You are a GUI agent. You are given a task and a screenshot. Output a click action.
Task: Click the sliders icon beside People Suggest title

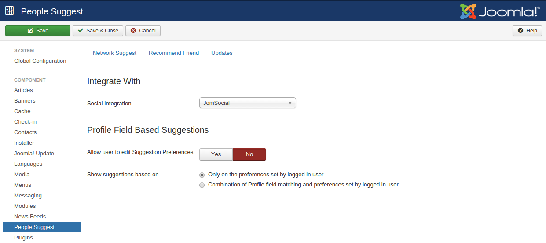(x=10, y=11)
